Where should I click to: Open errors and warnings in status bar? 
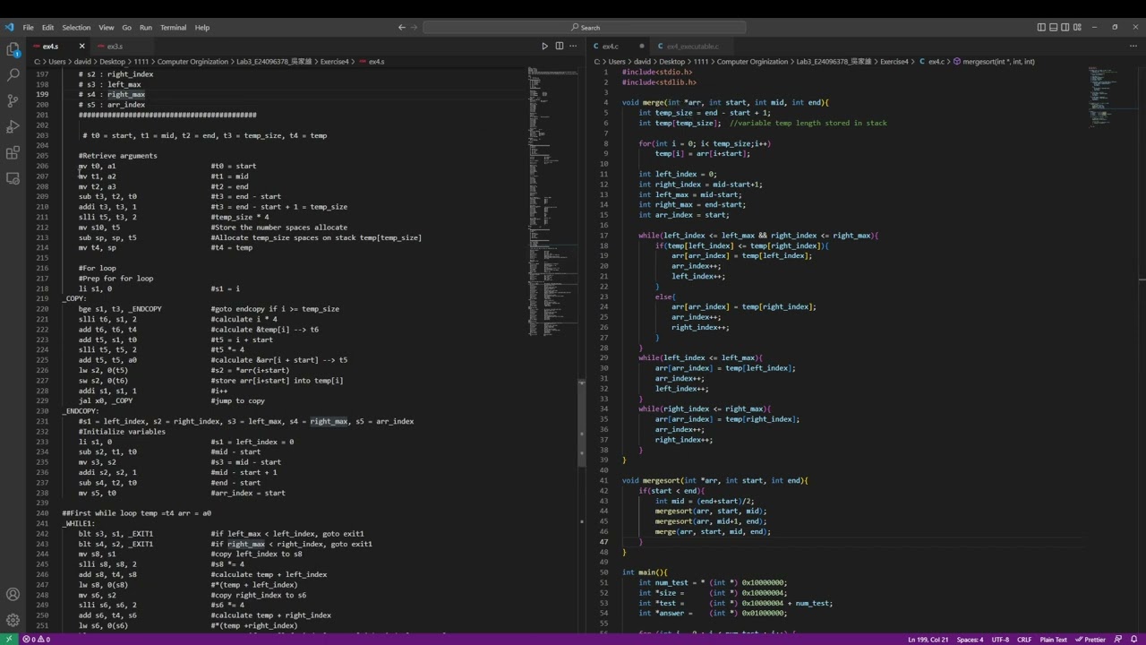coord(37,640)
